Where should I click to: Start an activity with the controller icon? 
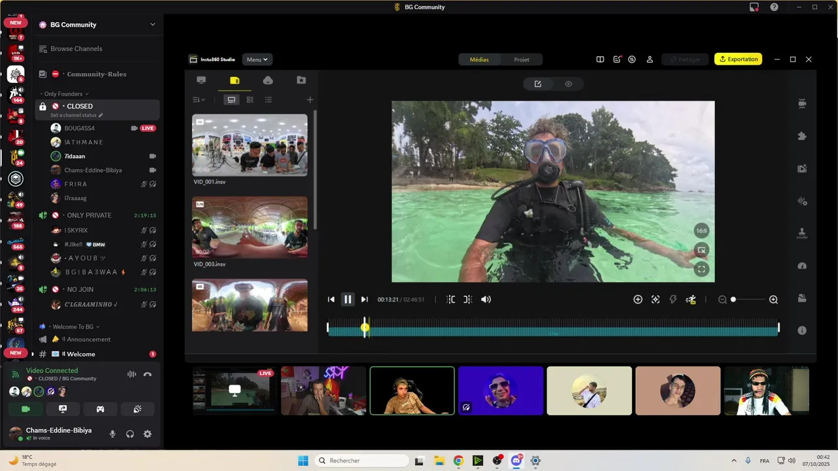click(x=100, y=409)
